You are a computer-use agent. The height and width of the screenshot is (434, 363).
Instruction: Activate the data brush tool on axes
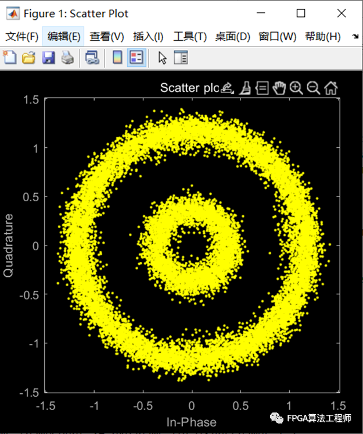(x=245, y=88)
